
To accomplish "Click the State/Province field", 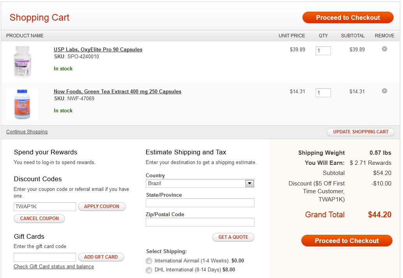I will 200,203.
